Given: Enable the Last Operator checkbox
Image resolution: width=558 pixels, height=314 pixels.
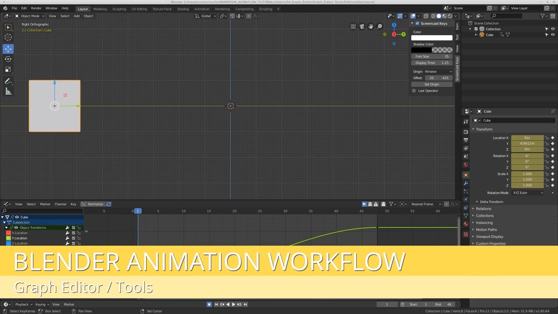Looking at the screenshot, I should pyautogui.click(x=414, y=91).
